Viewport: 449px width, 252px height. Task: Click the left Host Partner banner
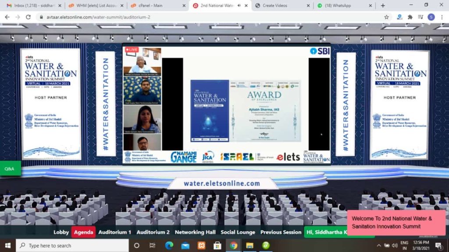tap(51, 104)
